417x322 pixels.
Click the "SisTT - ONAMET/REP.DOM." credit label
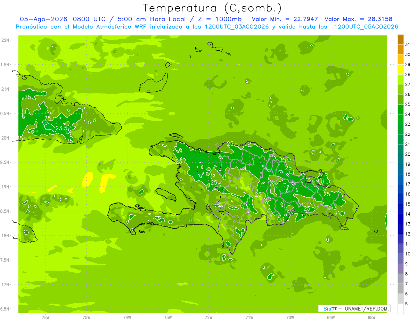[354, 308]
